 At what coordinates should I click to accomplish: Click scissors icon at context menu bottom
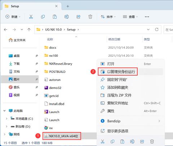pos(102,142)
